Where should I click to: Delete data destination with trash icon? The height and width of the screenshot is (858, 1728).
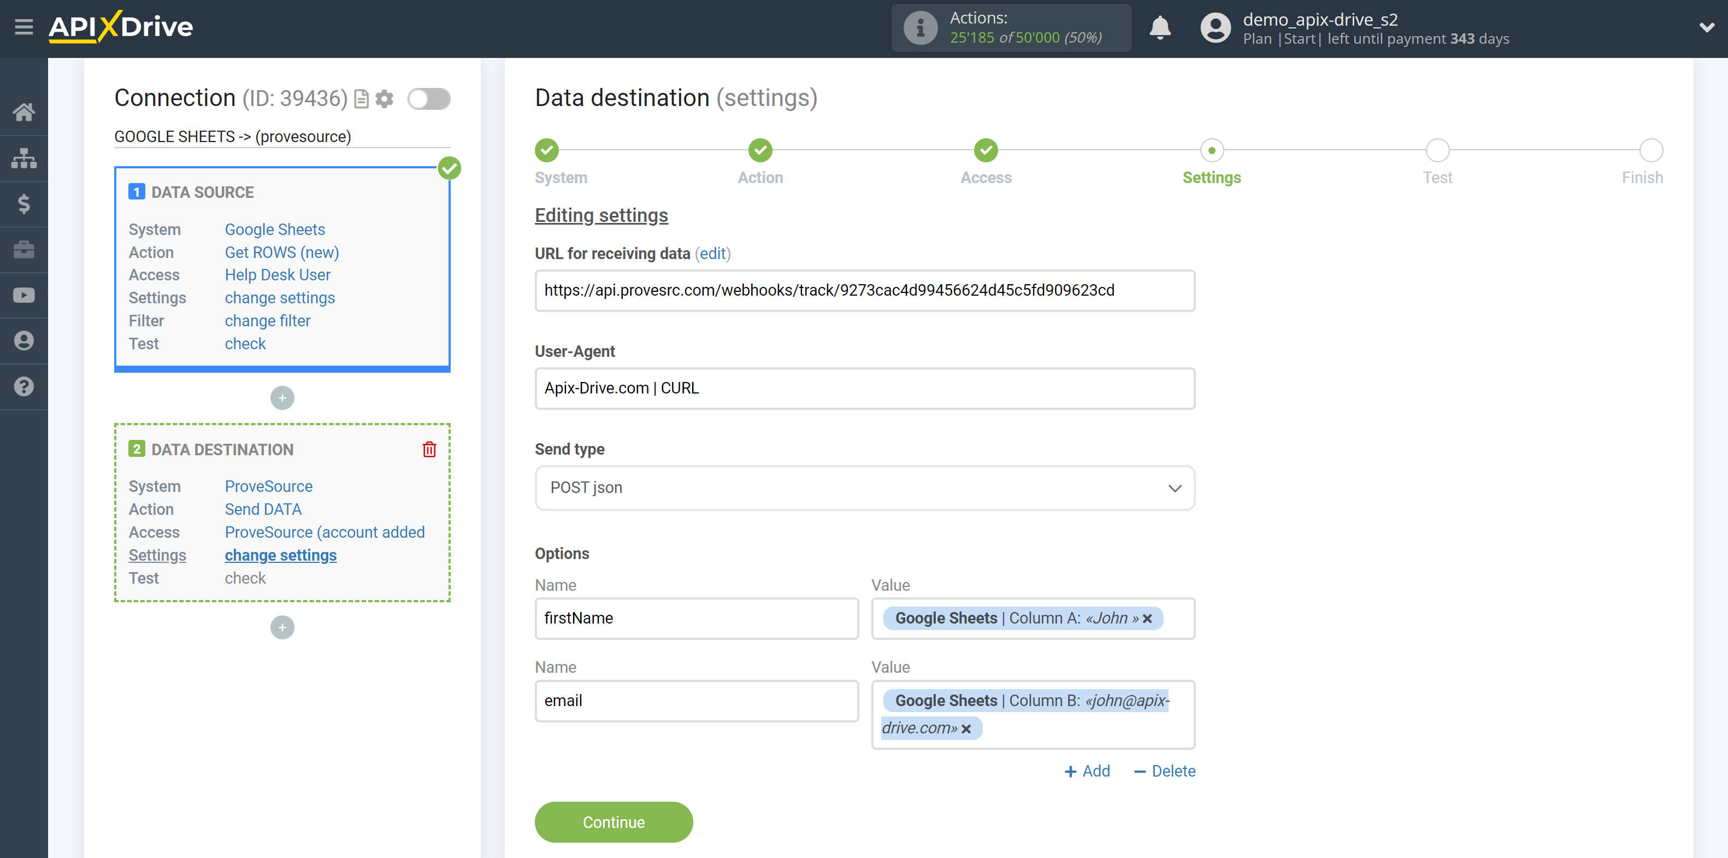point(429,449)
